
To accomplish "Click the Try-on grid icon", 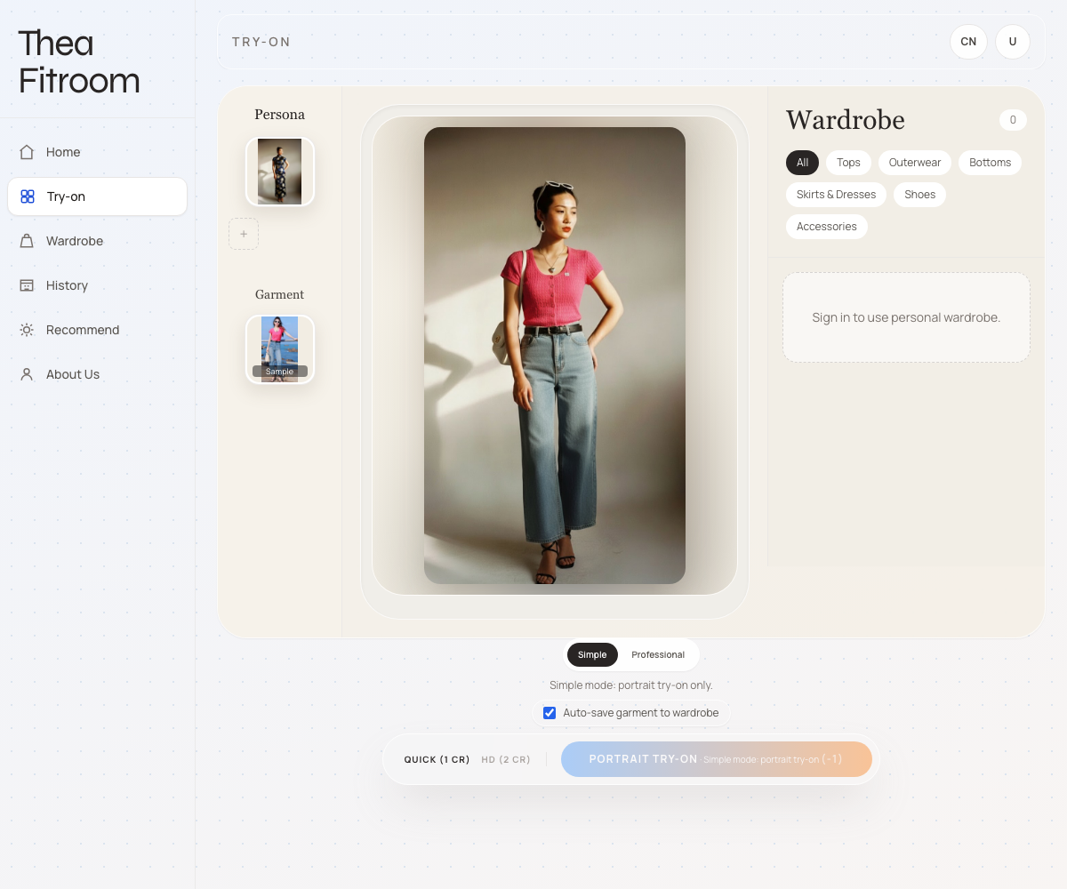I will (x=28, y=196).
